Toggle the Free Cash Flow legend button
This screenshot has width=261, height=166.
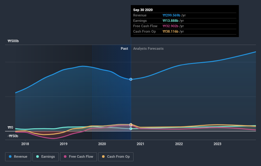click(x=79, y=157)
